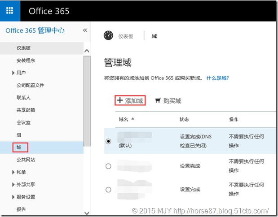Click the 域名 column header text
Image resolution: width=278 pixels, height=217 pixels.
tap(124, 119)
